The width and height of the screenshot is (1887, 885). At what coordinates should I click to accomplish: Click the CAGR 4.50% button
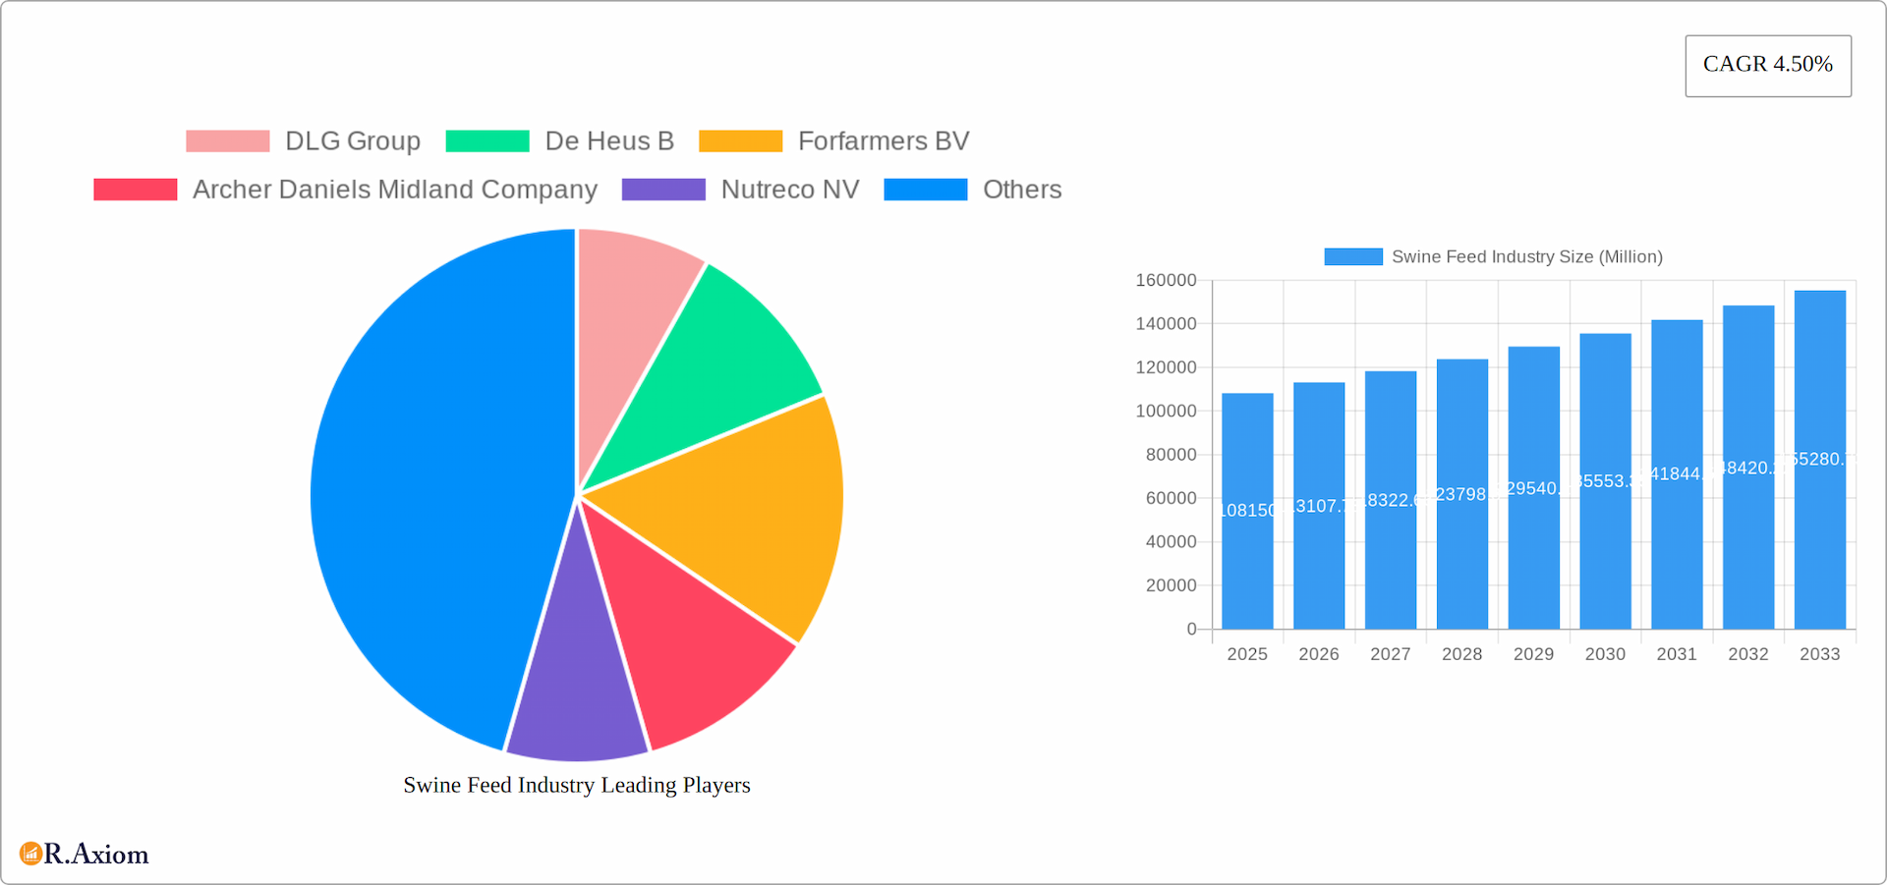coord(1767,65)
